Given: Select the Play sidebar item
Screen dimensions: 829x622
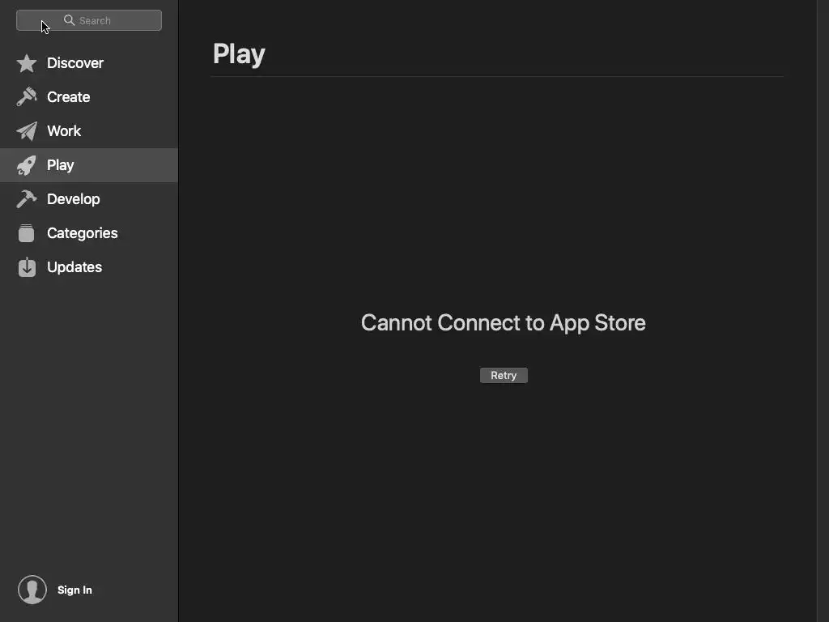Looking at the screenshot, I should (x=89, y=165).
